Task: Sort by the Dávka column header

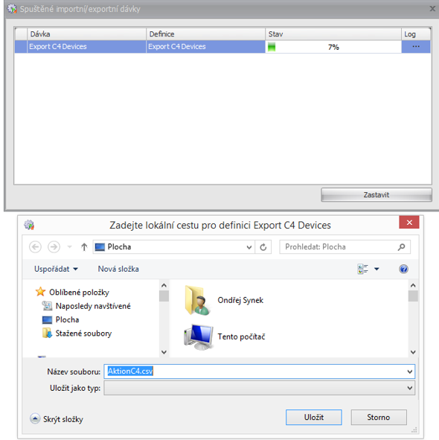Action: pyautogui.click(x=86, y=34)
